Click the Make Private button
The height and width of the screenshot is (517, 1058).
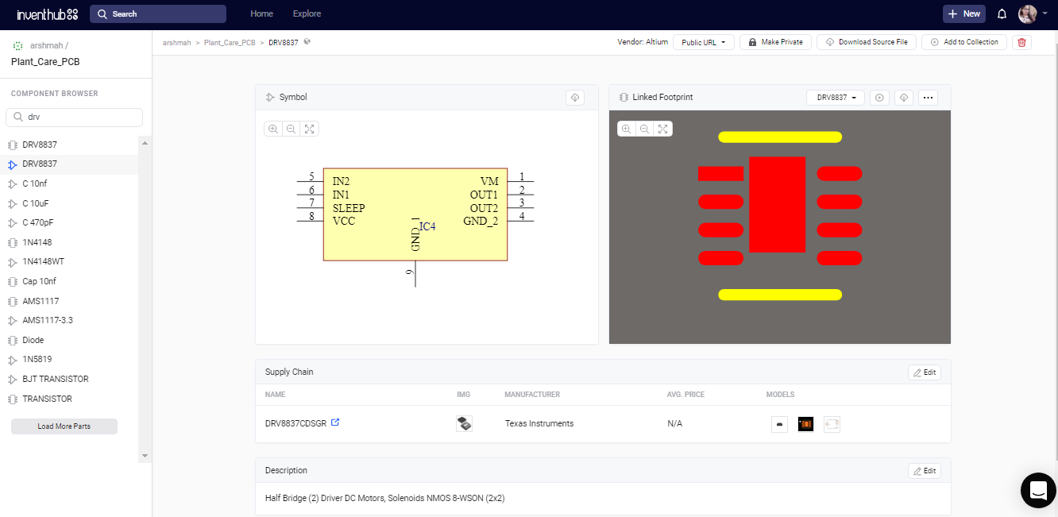tap(775, 42)
